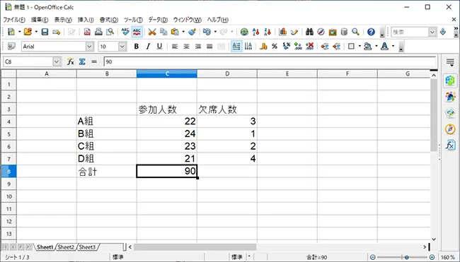Open Find & Replace binoculars icon
This screenshot has height=262, width=460.
pyautogui.click(x=309, y=32)
